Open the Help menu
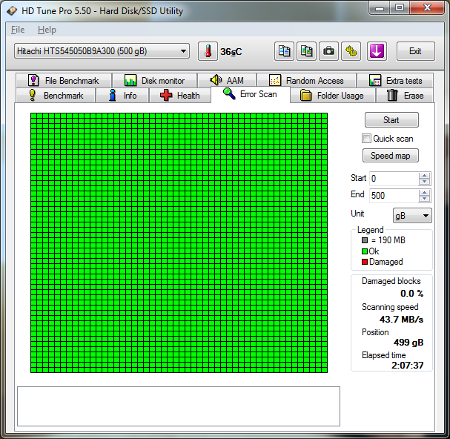 click(47, 30)
